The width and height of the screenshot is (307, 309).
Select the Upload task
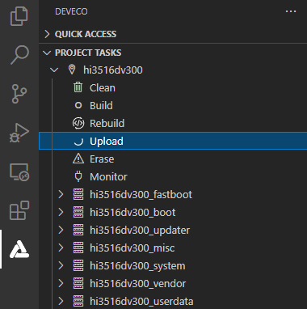(x=173, y=141)
